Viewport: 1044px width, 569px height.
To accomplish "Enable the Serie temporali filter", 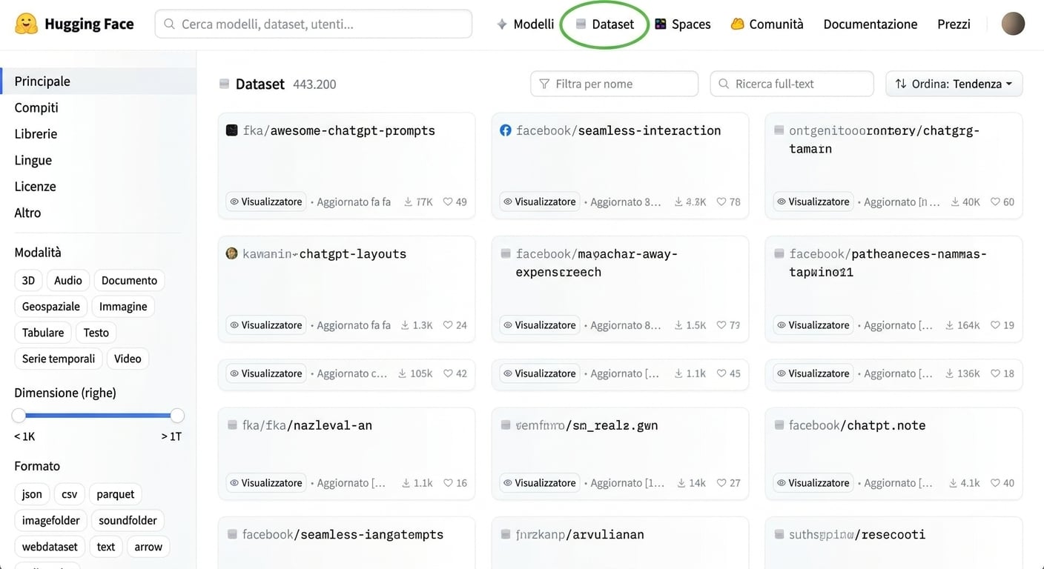I will 59,359.
